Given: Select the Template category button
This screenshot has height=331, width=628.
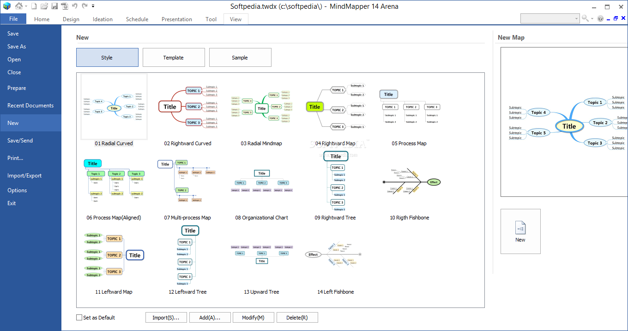Looking at the screenshot, I should click(174, 58).
